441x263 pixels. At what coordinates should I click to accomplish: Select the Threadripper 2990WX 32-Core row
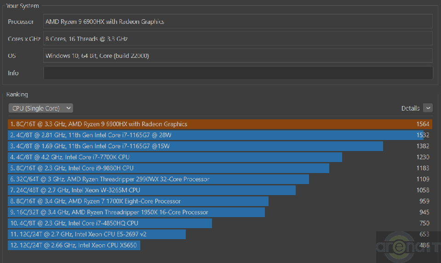point(158,179)
